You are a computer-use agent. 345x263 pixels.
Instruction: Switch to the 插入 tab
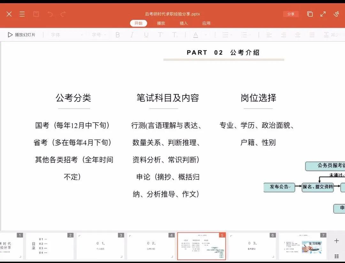coord(184,23)
